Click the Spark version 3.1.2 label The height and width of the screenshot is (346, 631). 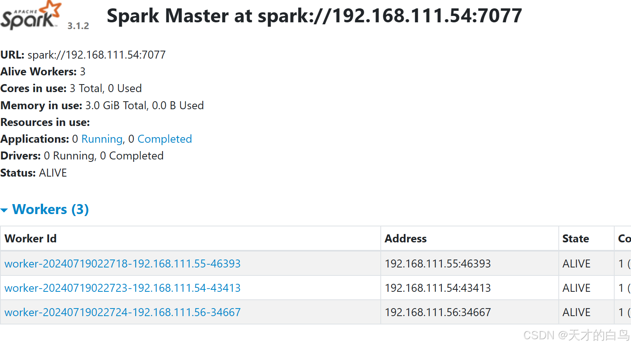click(x=78, y=26)
